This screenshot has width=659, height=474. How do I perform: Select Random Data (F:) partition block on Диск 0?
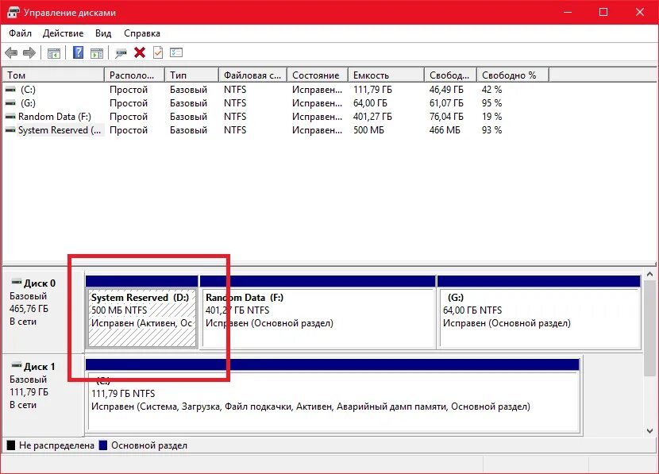click(318, 311)
